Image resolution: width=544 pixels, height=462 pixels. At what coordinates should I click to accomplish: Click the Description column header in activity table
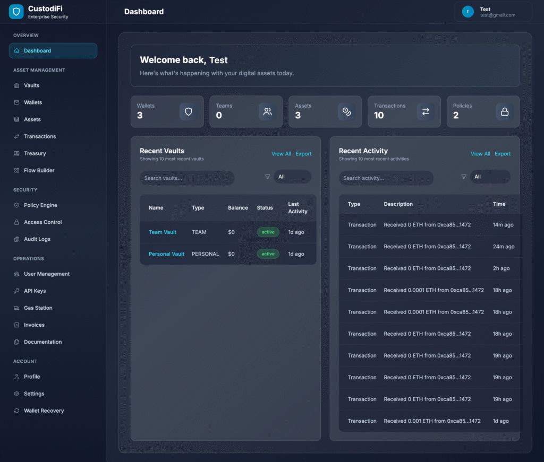(398, 204)
